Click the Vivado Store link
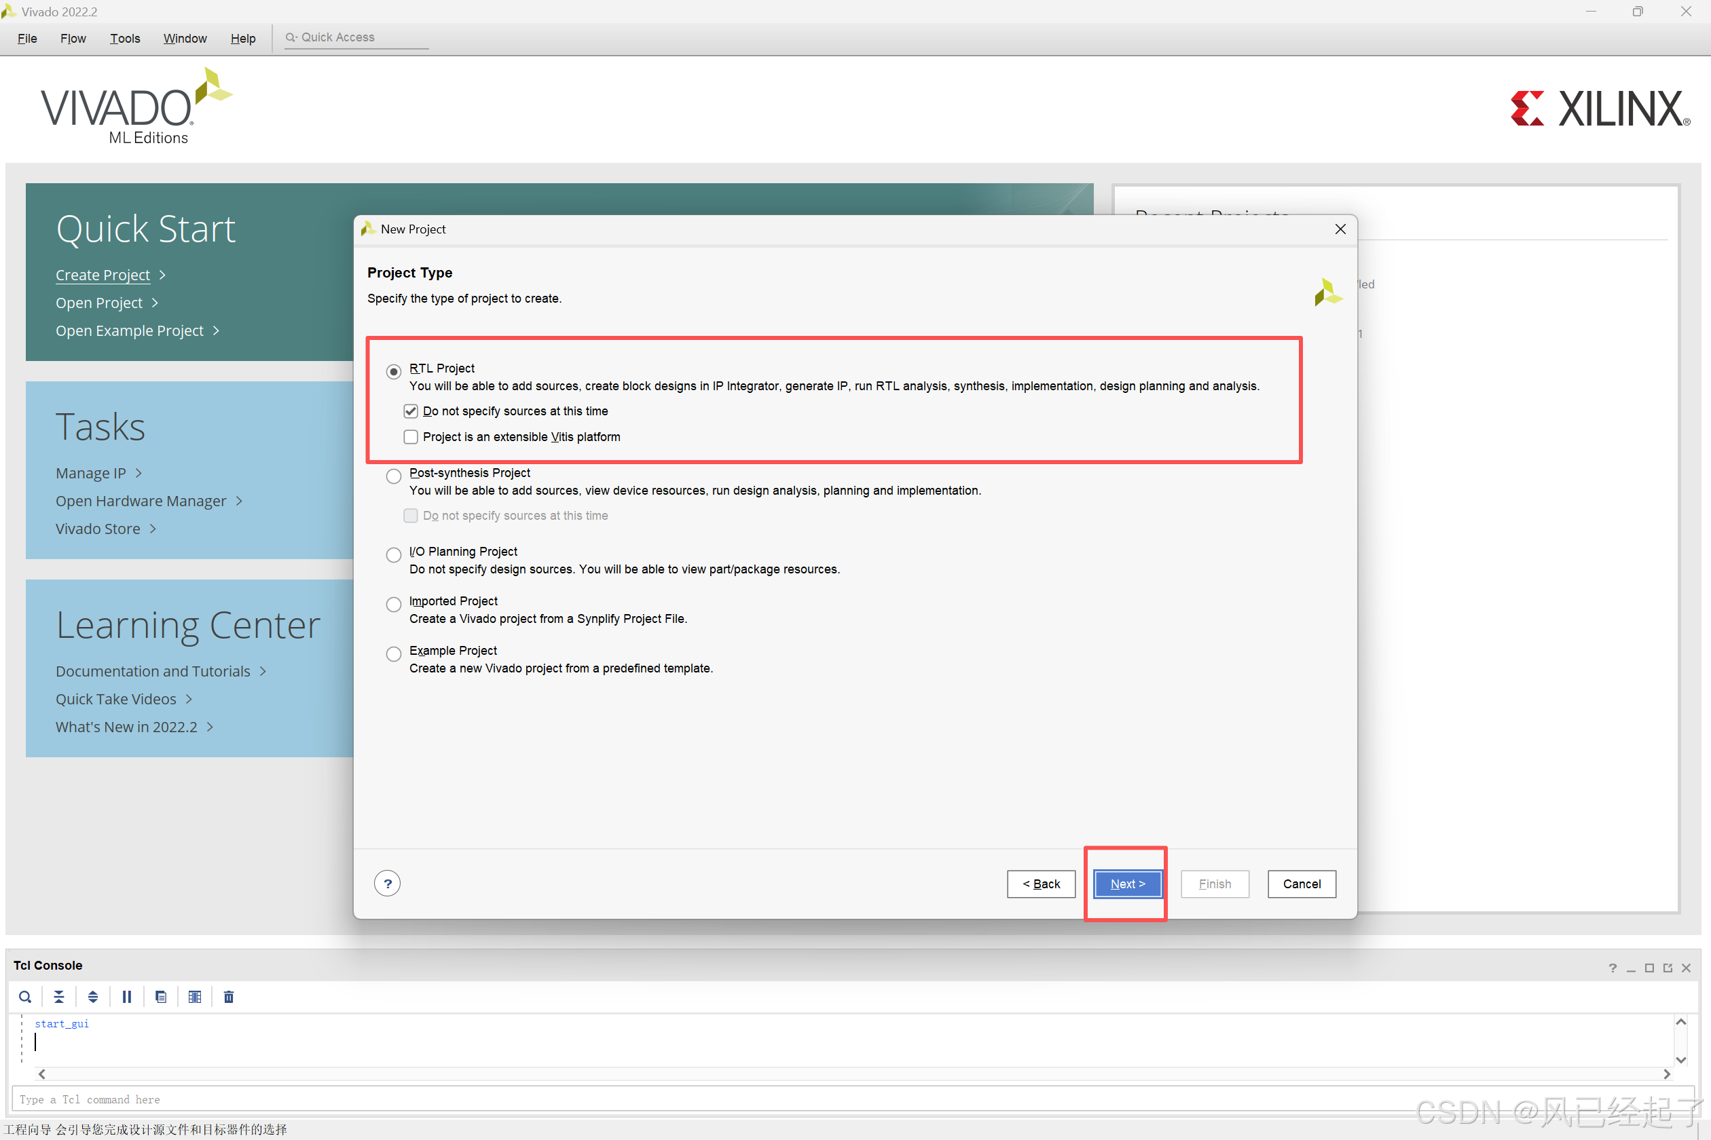This screenshot has width=1711, height=1140. click(x=98, y=529)
